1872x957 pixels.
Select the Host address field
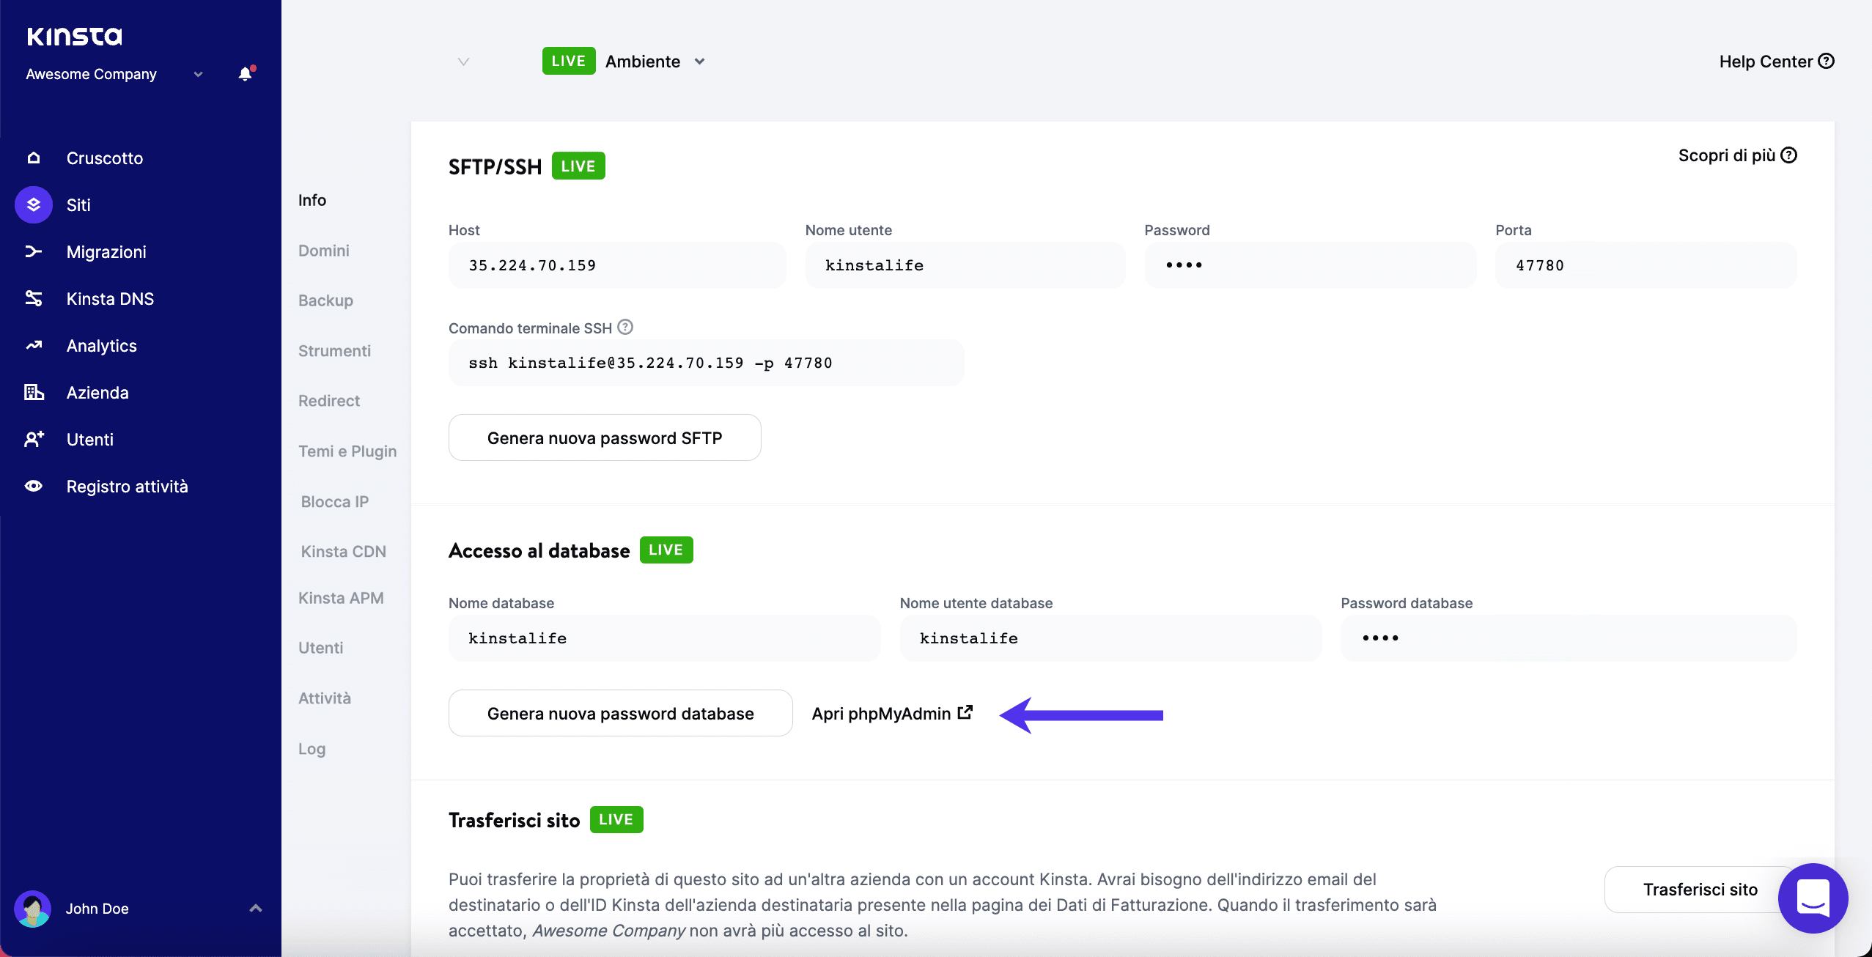click(616, 265)
